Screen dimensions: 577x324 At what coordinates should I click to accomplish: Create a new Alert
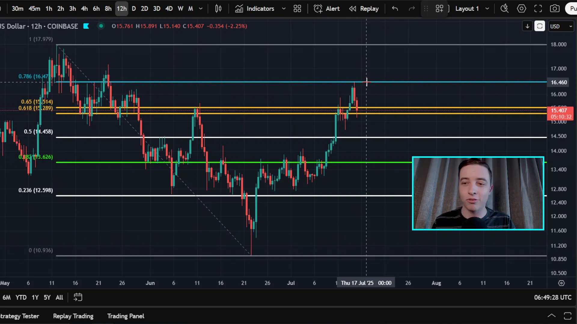tap(327, 9)
